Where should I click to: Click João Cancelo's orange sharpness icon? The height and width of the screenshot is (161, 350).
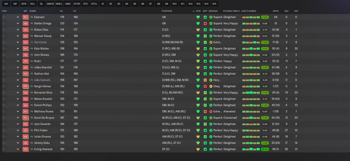click(205, 80)
